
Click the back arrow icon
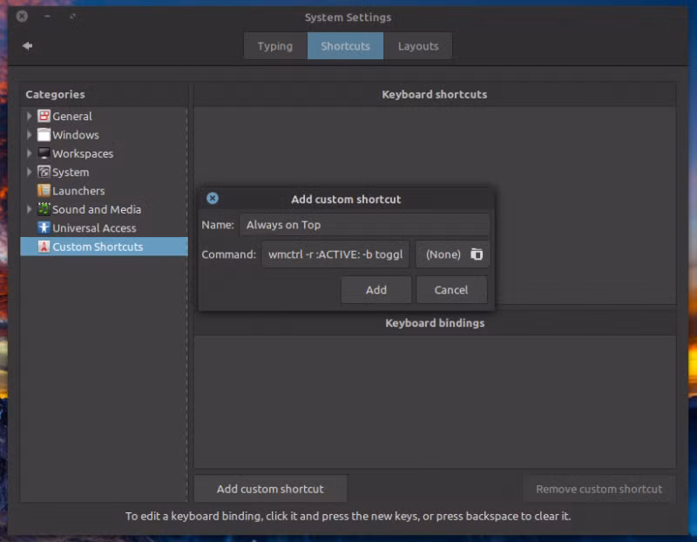coord(27,46)
